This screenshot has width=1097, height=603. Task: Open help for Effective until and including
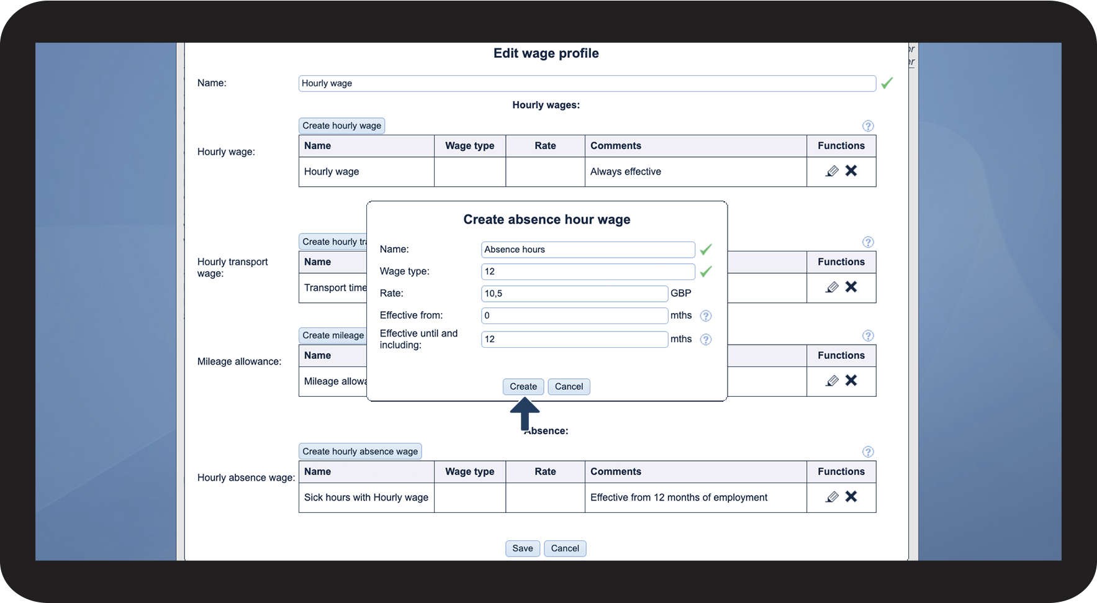click(x=706, y=339)
